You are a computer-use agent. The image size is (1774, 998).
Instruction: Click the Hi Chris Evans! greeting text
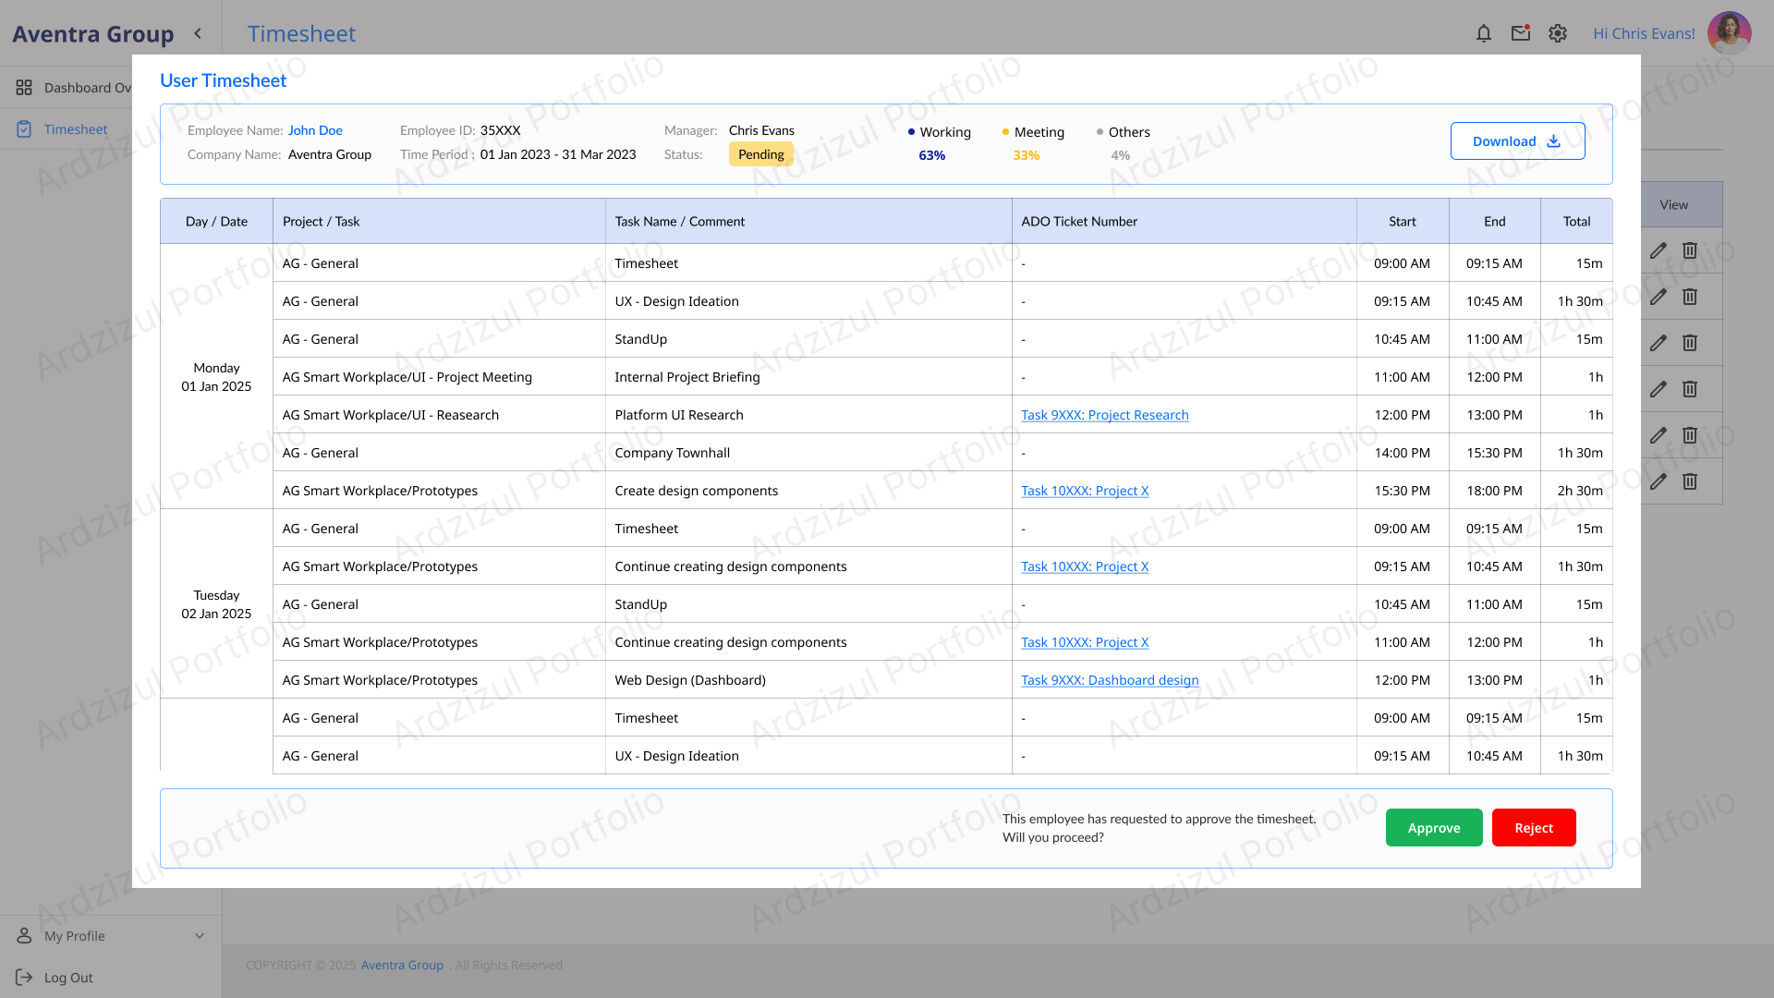(1644, 33)
